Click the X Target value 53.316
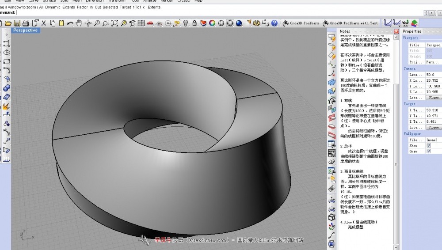 (x=434, y=110)
